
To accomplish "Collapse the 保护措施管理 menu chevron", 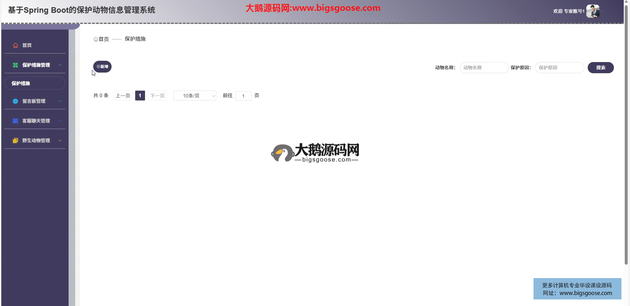I will (60, 65).
